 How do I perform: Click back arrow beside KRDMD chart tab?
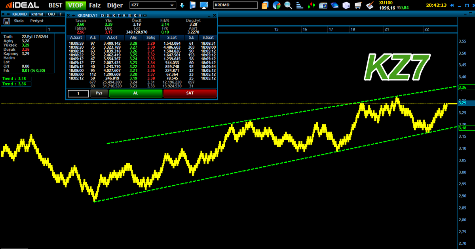click(9, 14)
